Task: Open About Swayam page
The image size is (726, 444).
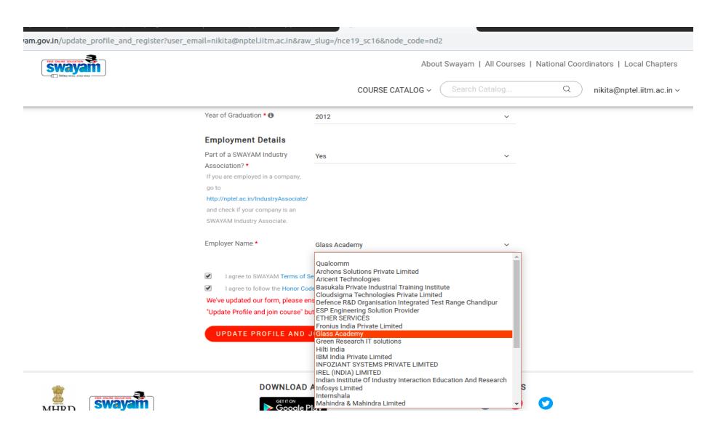Action: [x=447, y=64]
